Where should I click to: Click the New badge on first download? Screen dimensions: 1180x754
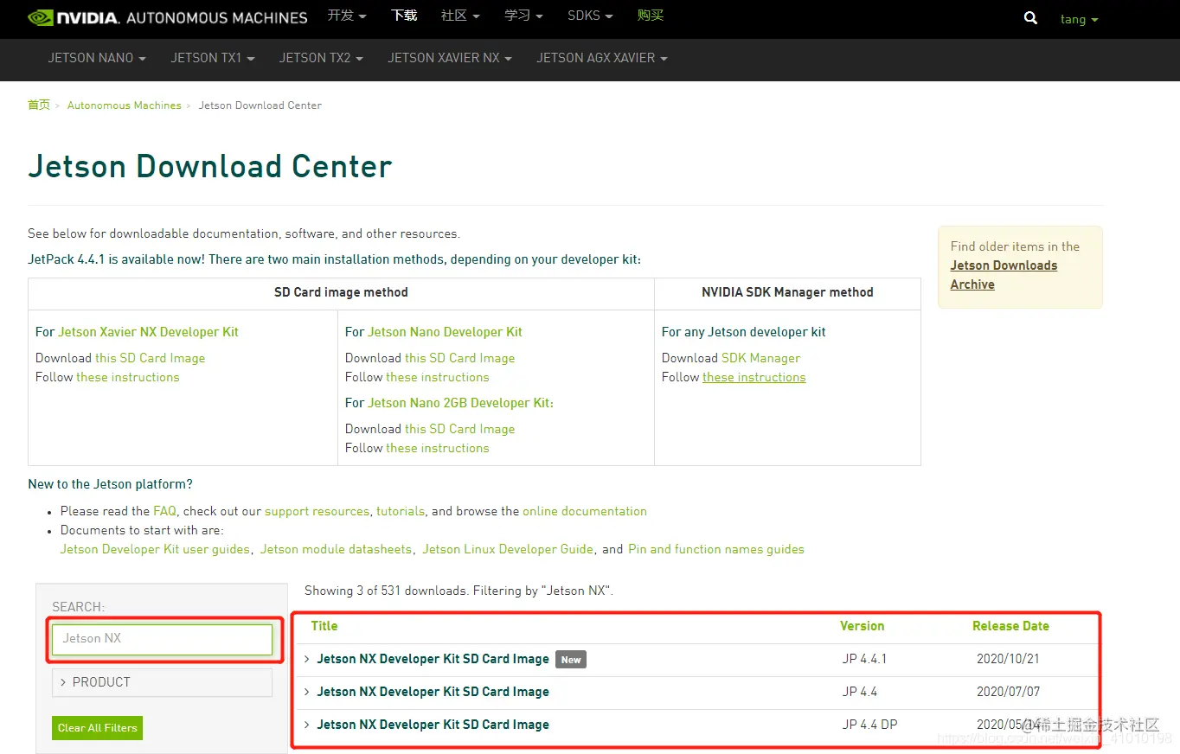[x=571, y=660]
